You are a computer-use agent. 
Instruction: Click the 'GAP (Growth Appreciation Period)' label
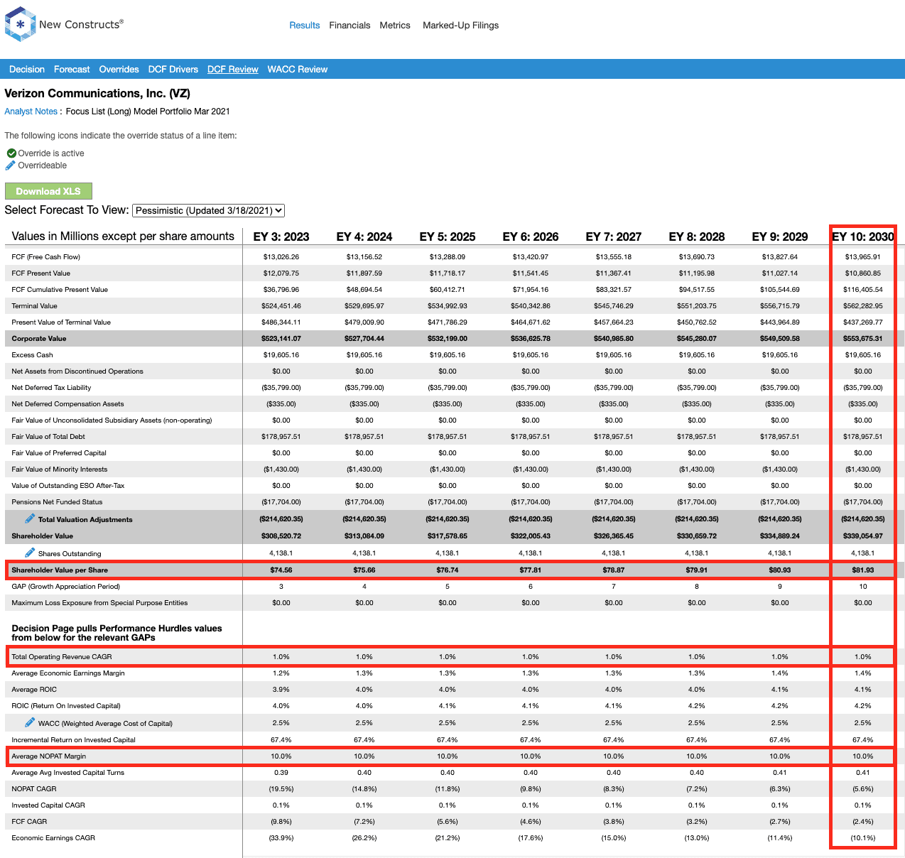point(66,587)
